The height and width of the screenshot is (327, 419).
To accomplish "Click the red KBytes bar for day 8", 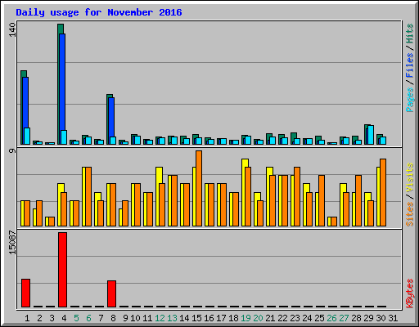I will (x=111, y=293).
